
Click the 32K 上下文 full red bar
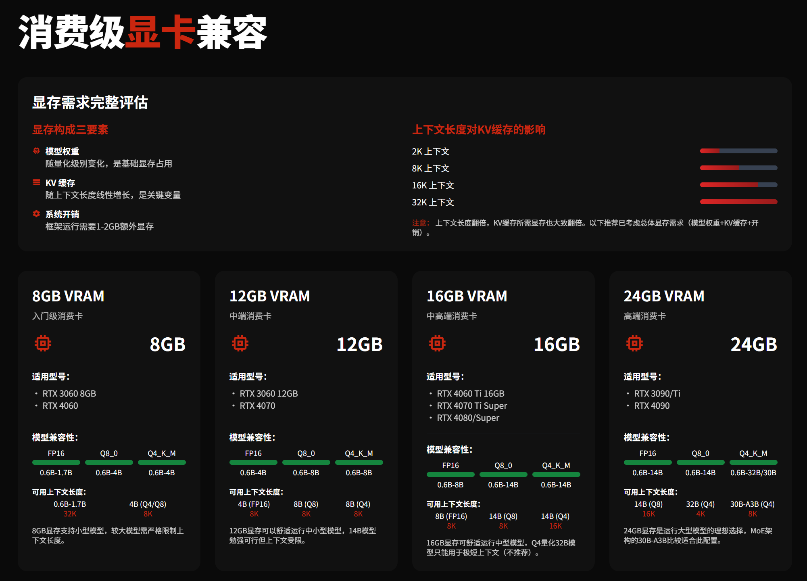[738, 202]
